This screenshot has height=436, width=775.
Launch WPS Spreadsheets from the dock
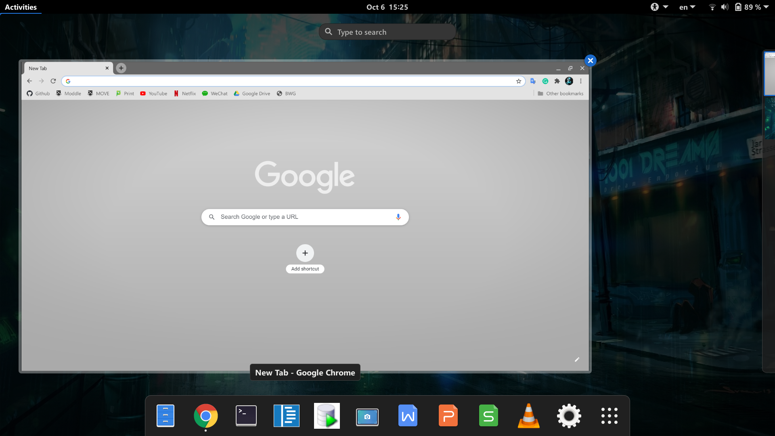point(488,416)
